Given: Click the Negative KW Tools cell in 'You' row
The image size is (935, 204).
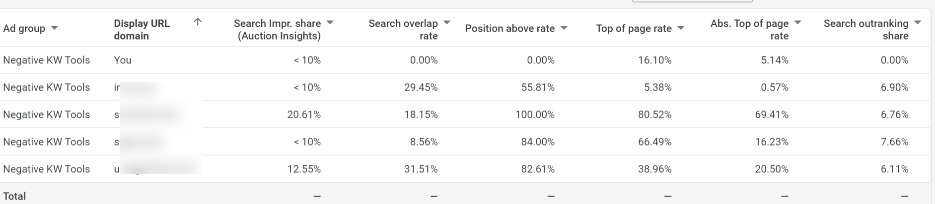Looking at the screenshot, I should point(47,60).
